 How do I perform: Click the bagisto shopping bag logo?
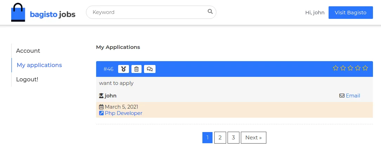(18, 12)
